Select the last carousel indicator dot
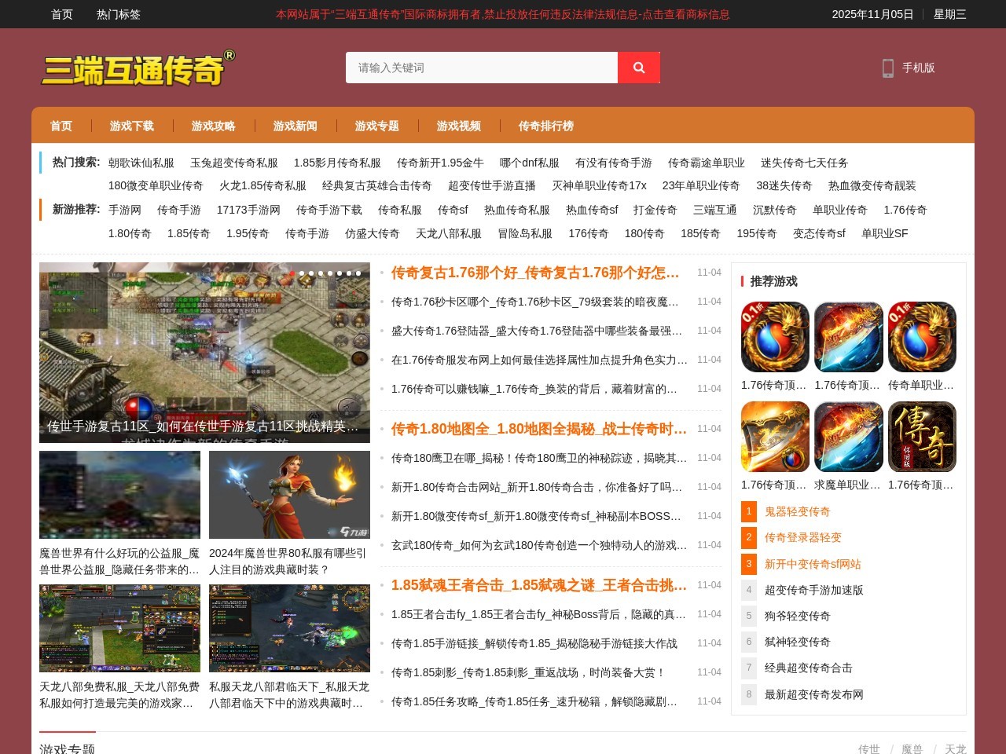 358,273
